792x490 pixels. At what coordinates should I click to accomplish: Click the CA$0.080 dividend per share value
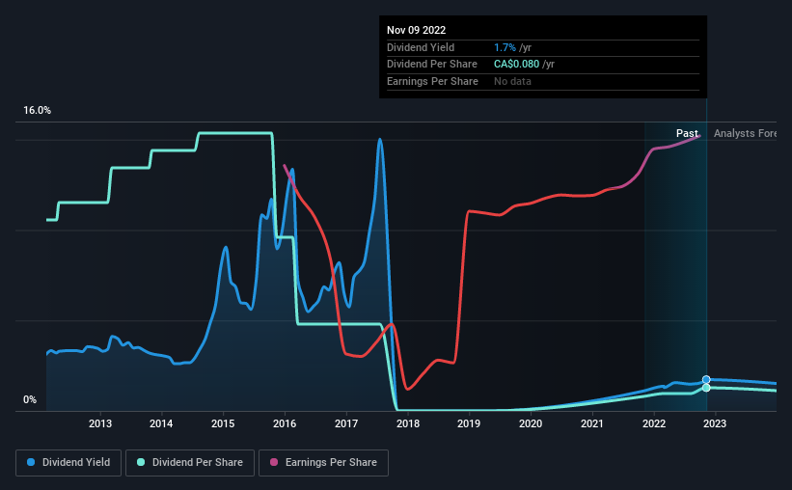coord(516,65)
